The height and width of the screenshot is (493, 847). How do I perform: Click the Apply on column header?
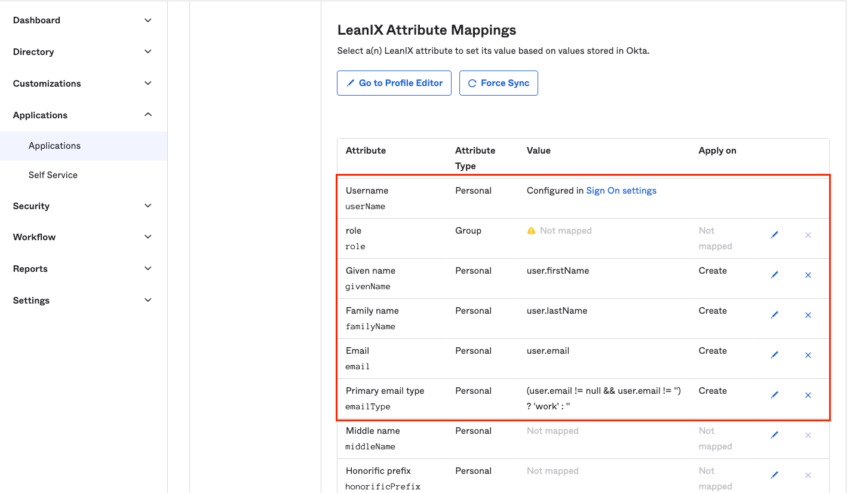click(717, 151)
